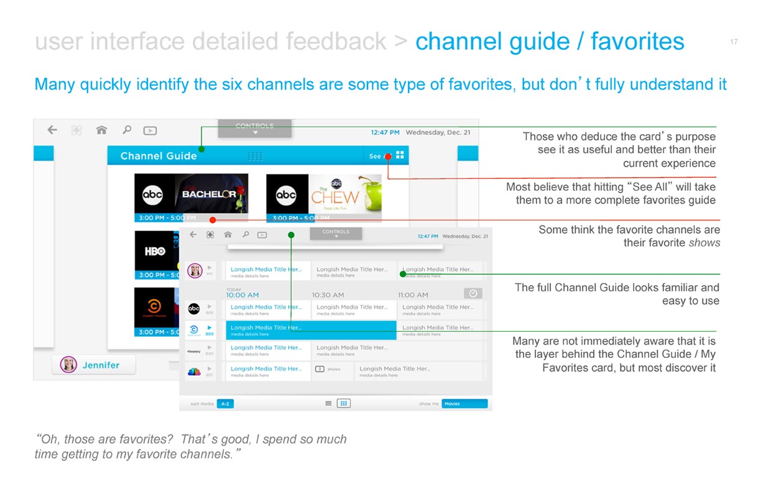The image size is (761, 492).
Task: Click the ABC logo for channel 888
Action: (194, 309)
